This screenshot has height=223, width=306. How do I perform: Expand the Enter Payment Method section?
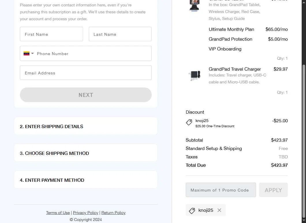click(86, 180)
